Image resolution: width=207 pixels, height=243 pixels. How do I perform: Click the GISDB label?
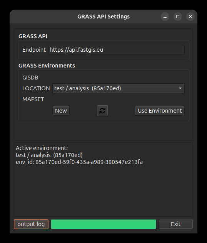tap(30, 78)
